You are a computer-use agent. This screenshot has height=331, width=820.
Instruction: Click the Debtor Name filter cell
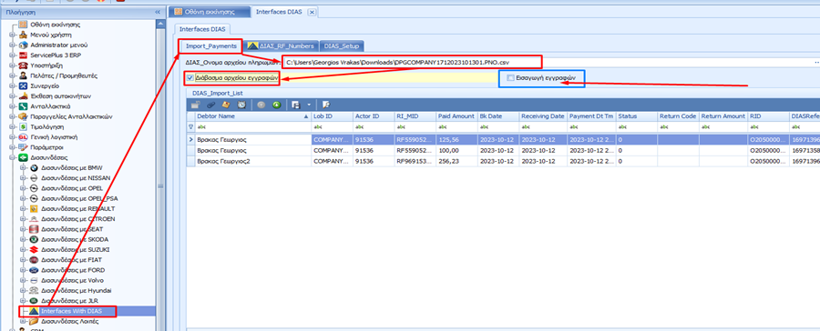(252, 126)
